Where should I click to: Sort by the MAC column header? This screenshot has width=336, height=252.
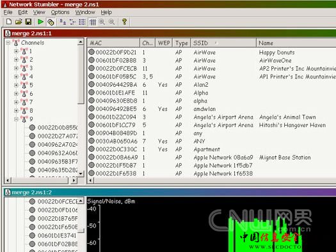(x=113, y=43)
